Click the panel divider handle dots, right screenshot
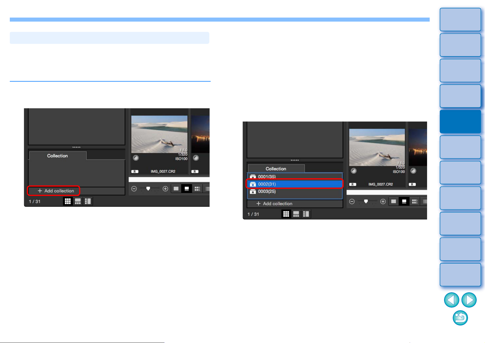This screenshot has width=485, height=343. coord(295,160)
